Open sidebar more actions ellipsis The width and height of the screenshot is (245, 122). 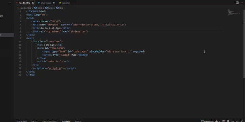pos(10,3)
